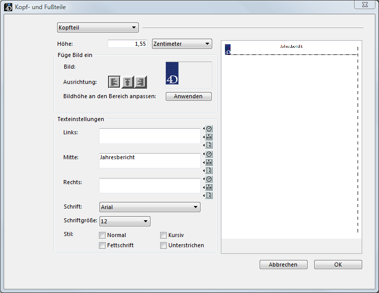
Task: Expand the Schrift font dropdown
Action: click(149, 207)
